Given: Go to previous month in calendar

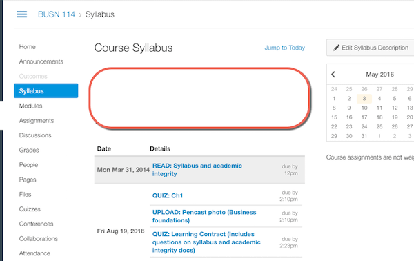Looking at the screenshot, I should (333, 75).
